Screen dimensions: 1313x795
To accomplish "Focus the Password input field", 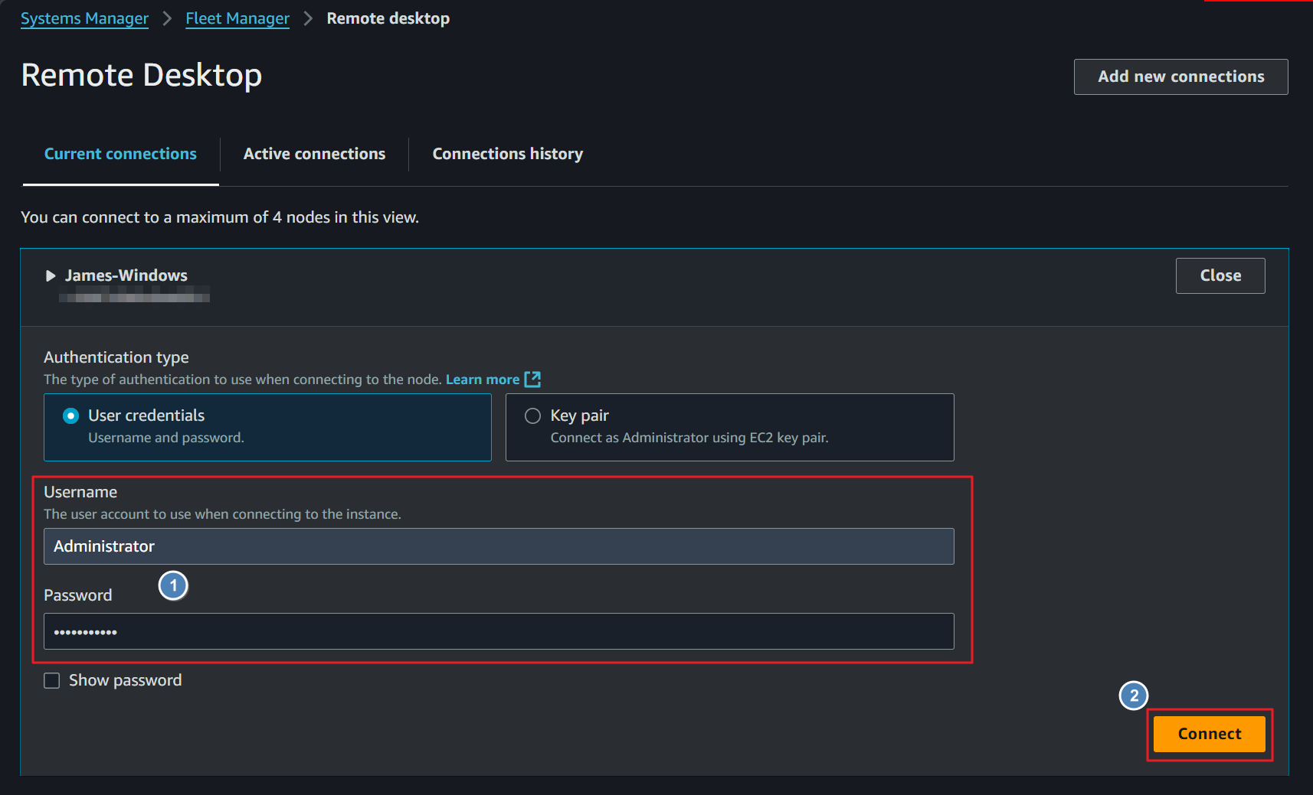I will [x=499, y=631].
